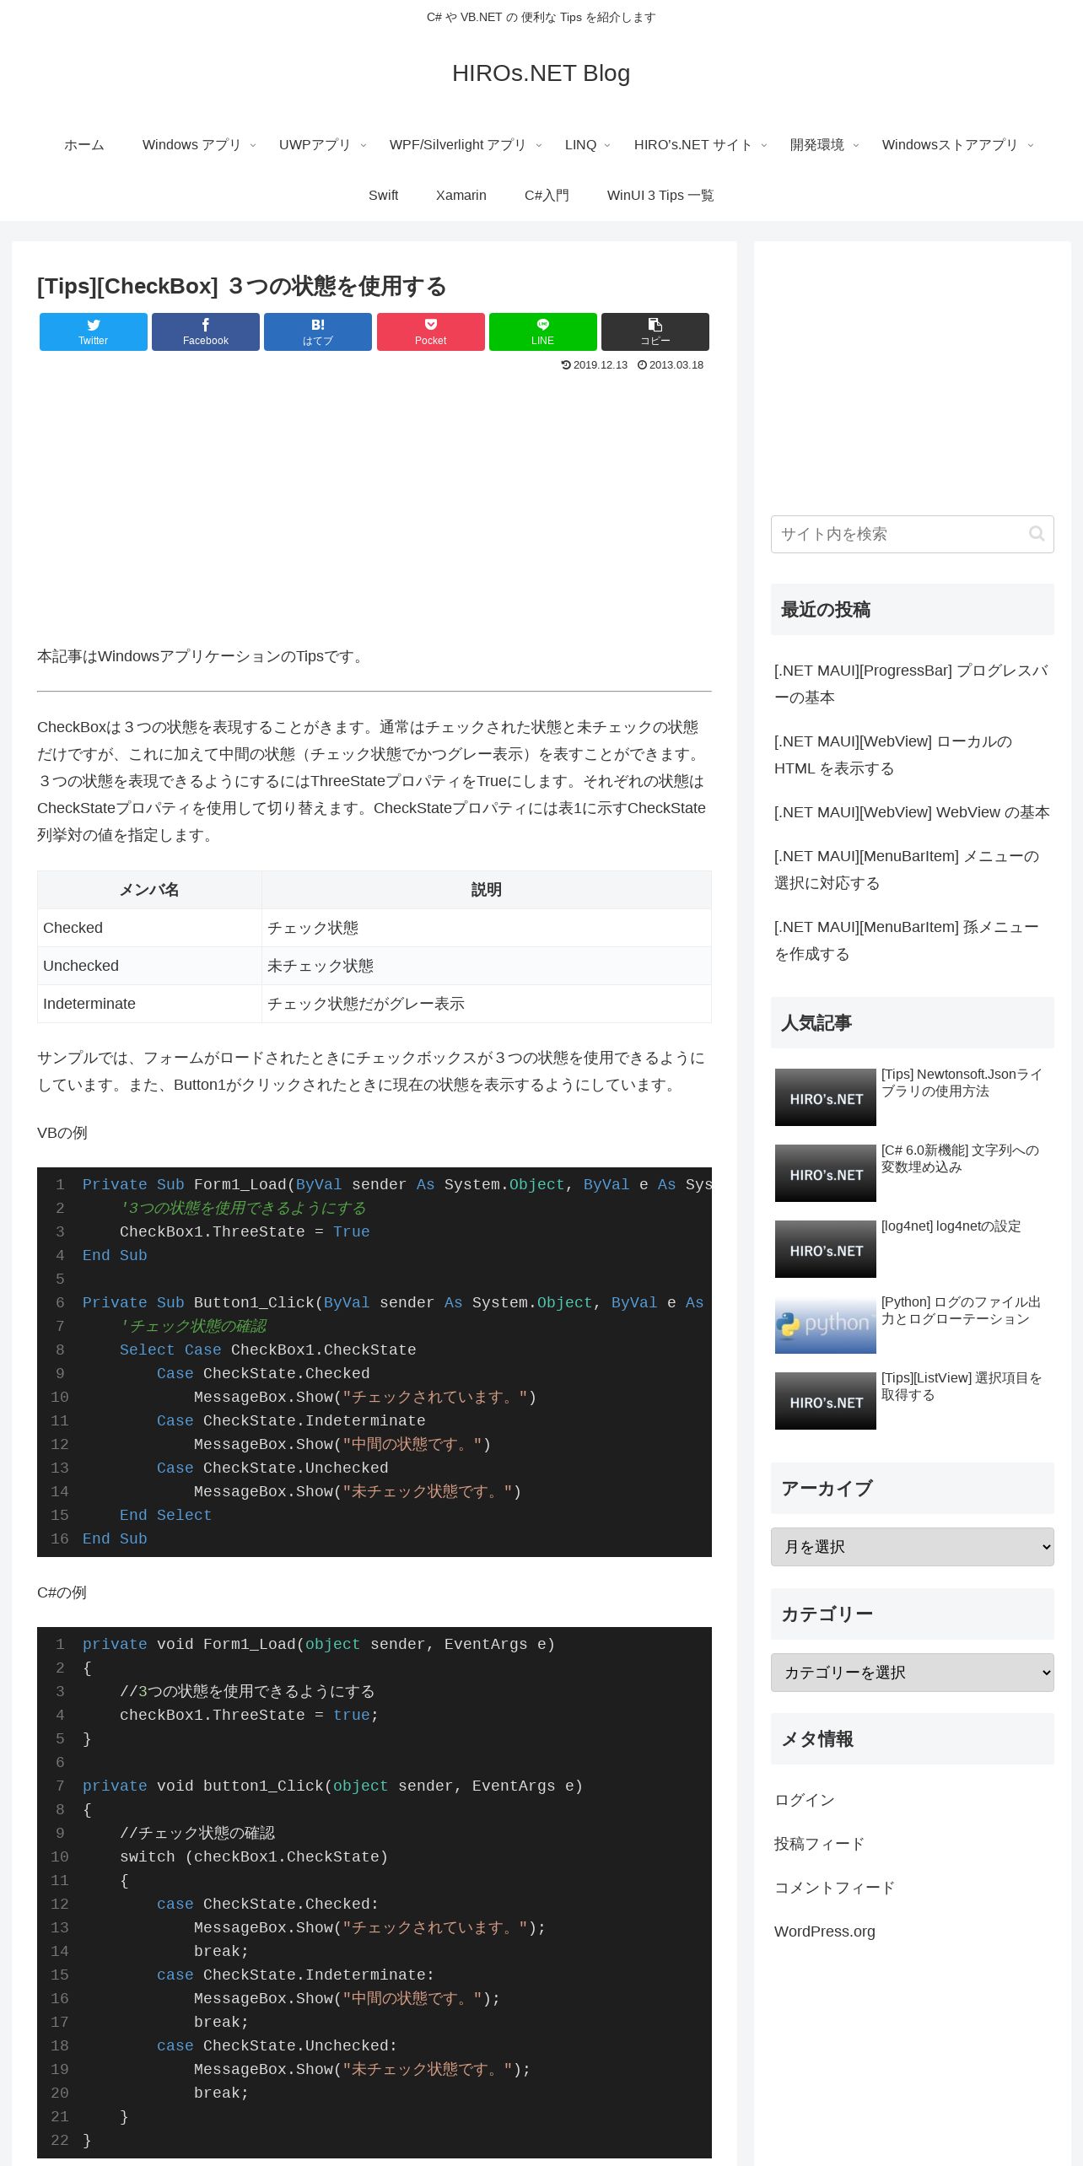This screenshot has width=1083, height=2166.
Task: Save article to Pocket
Action: (430, 331)
